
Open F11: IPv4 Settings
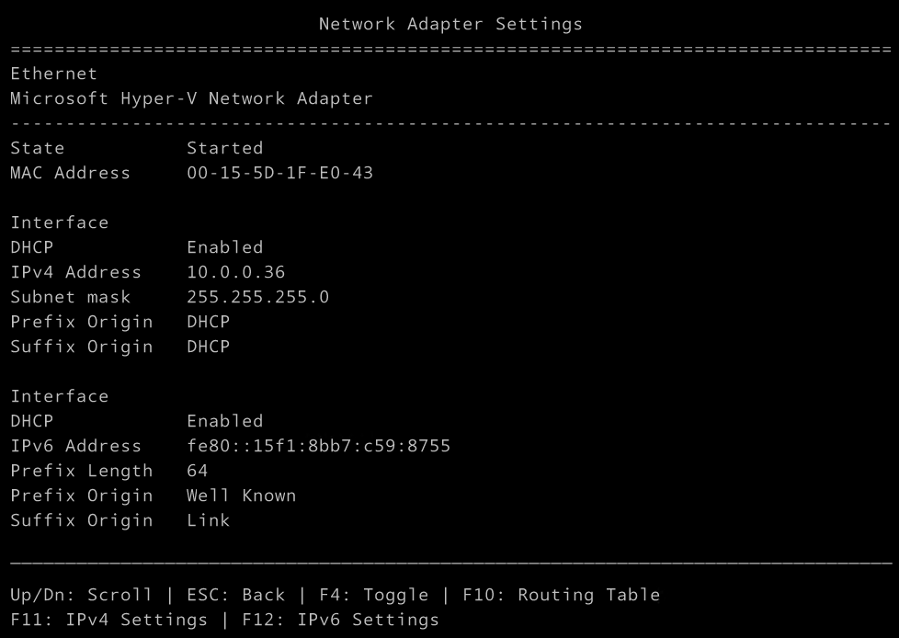click(108, 620)
